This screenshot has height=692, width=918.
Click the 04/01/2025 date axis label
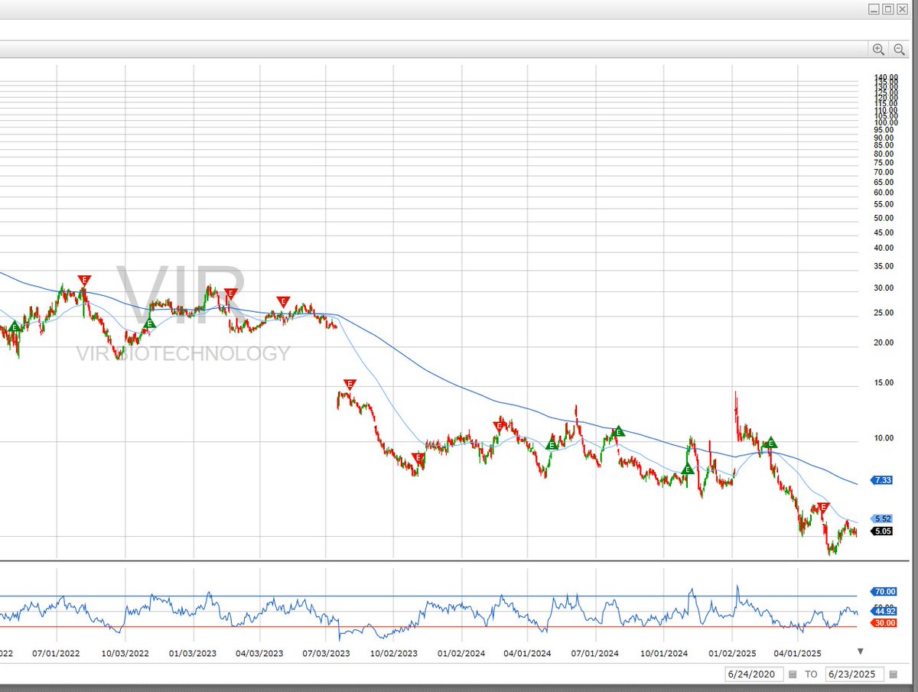point(798,654)
